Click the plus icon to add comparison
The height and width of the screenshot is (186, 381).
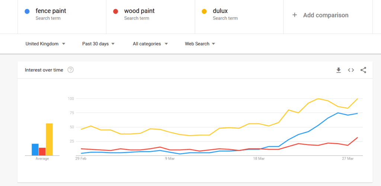pyautogui.click(x=295, y=15)
